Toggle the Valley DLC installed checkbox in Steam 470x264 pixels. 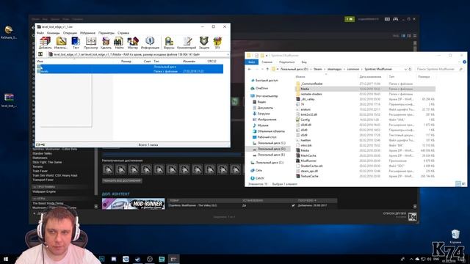(x=293, y=205)
